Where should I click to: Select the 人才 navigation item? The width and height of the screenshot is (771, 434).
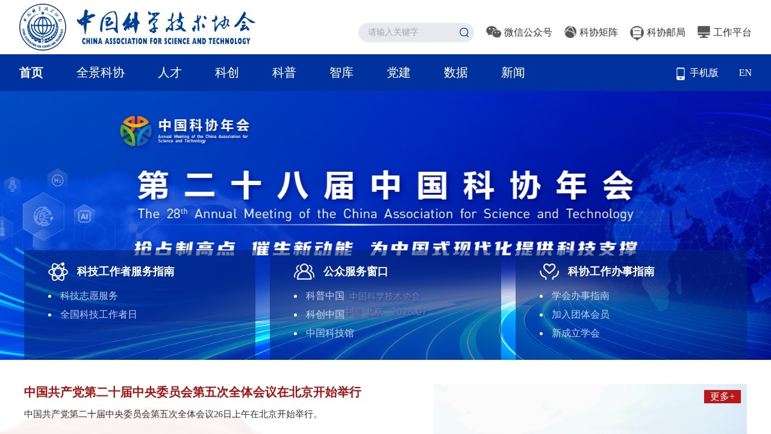[170, 73]
